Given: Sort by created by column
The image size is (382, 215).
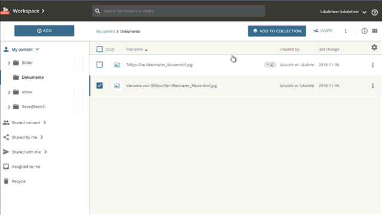Looking at the screenshot, I should 289,49.
